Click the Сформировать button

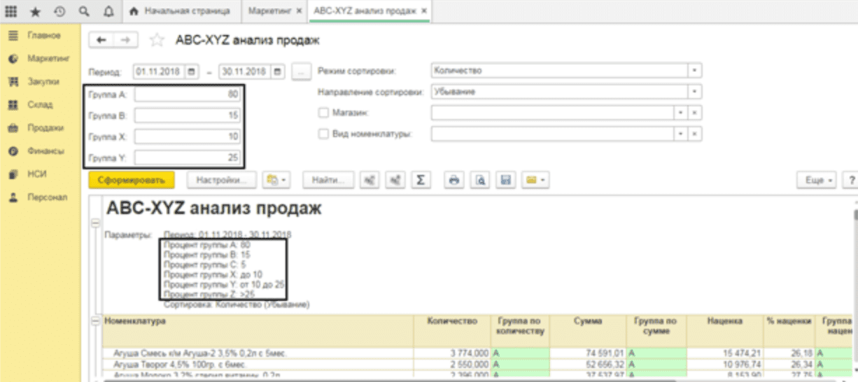click(x=132, y=181)
